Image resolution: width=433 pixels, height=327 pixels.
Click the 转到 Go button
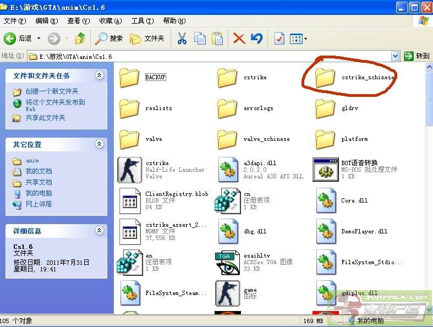[x=416, y=56]
